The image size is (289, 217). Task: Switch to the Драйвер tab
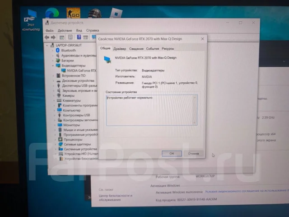tap(120, 49)
